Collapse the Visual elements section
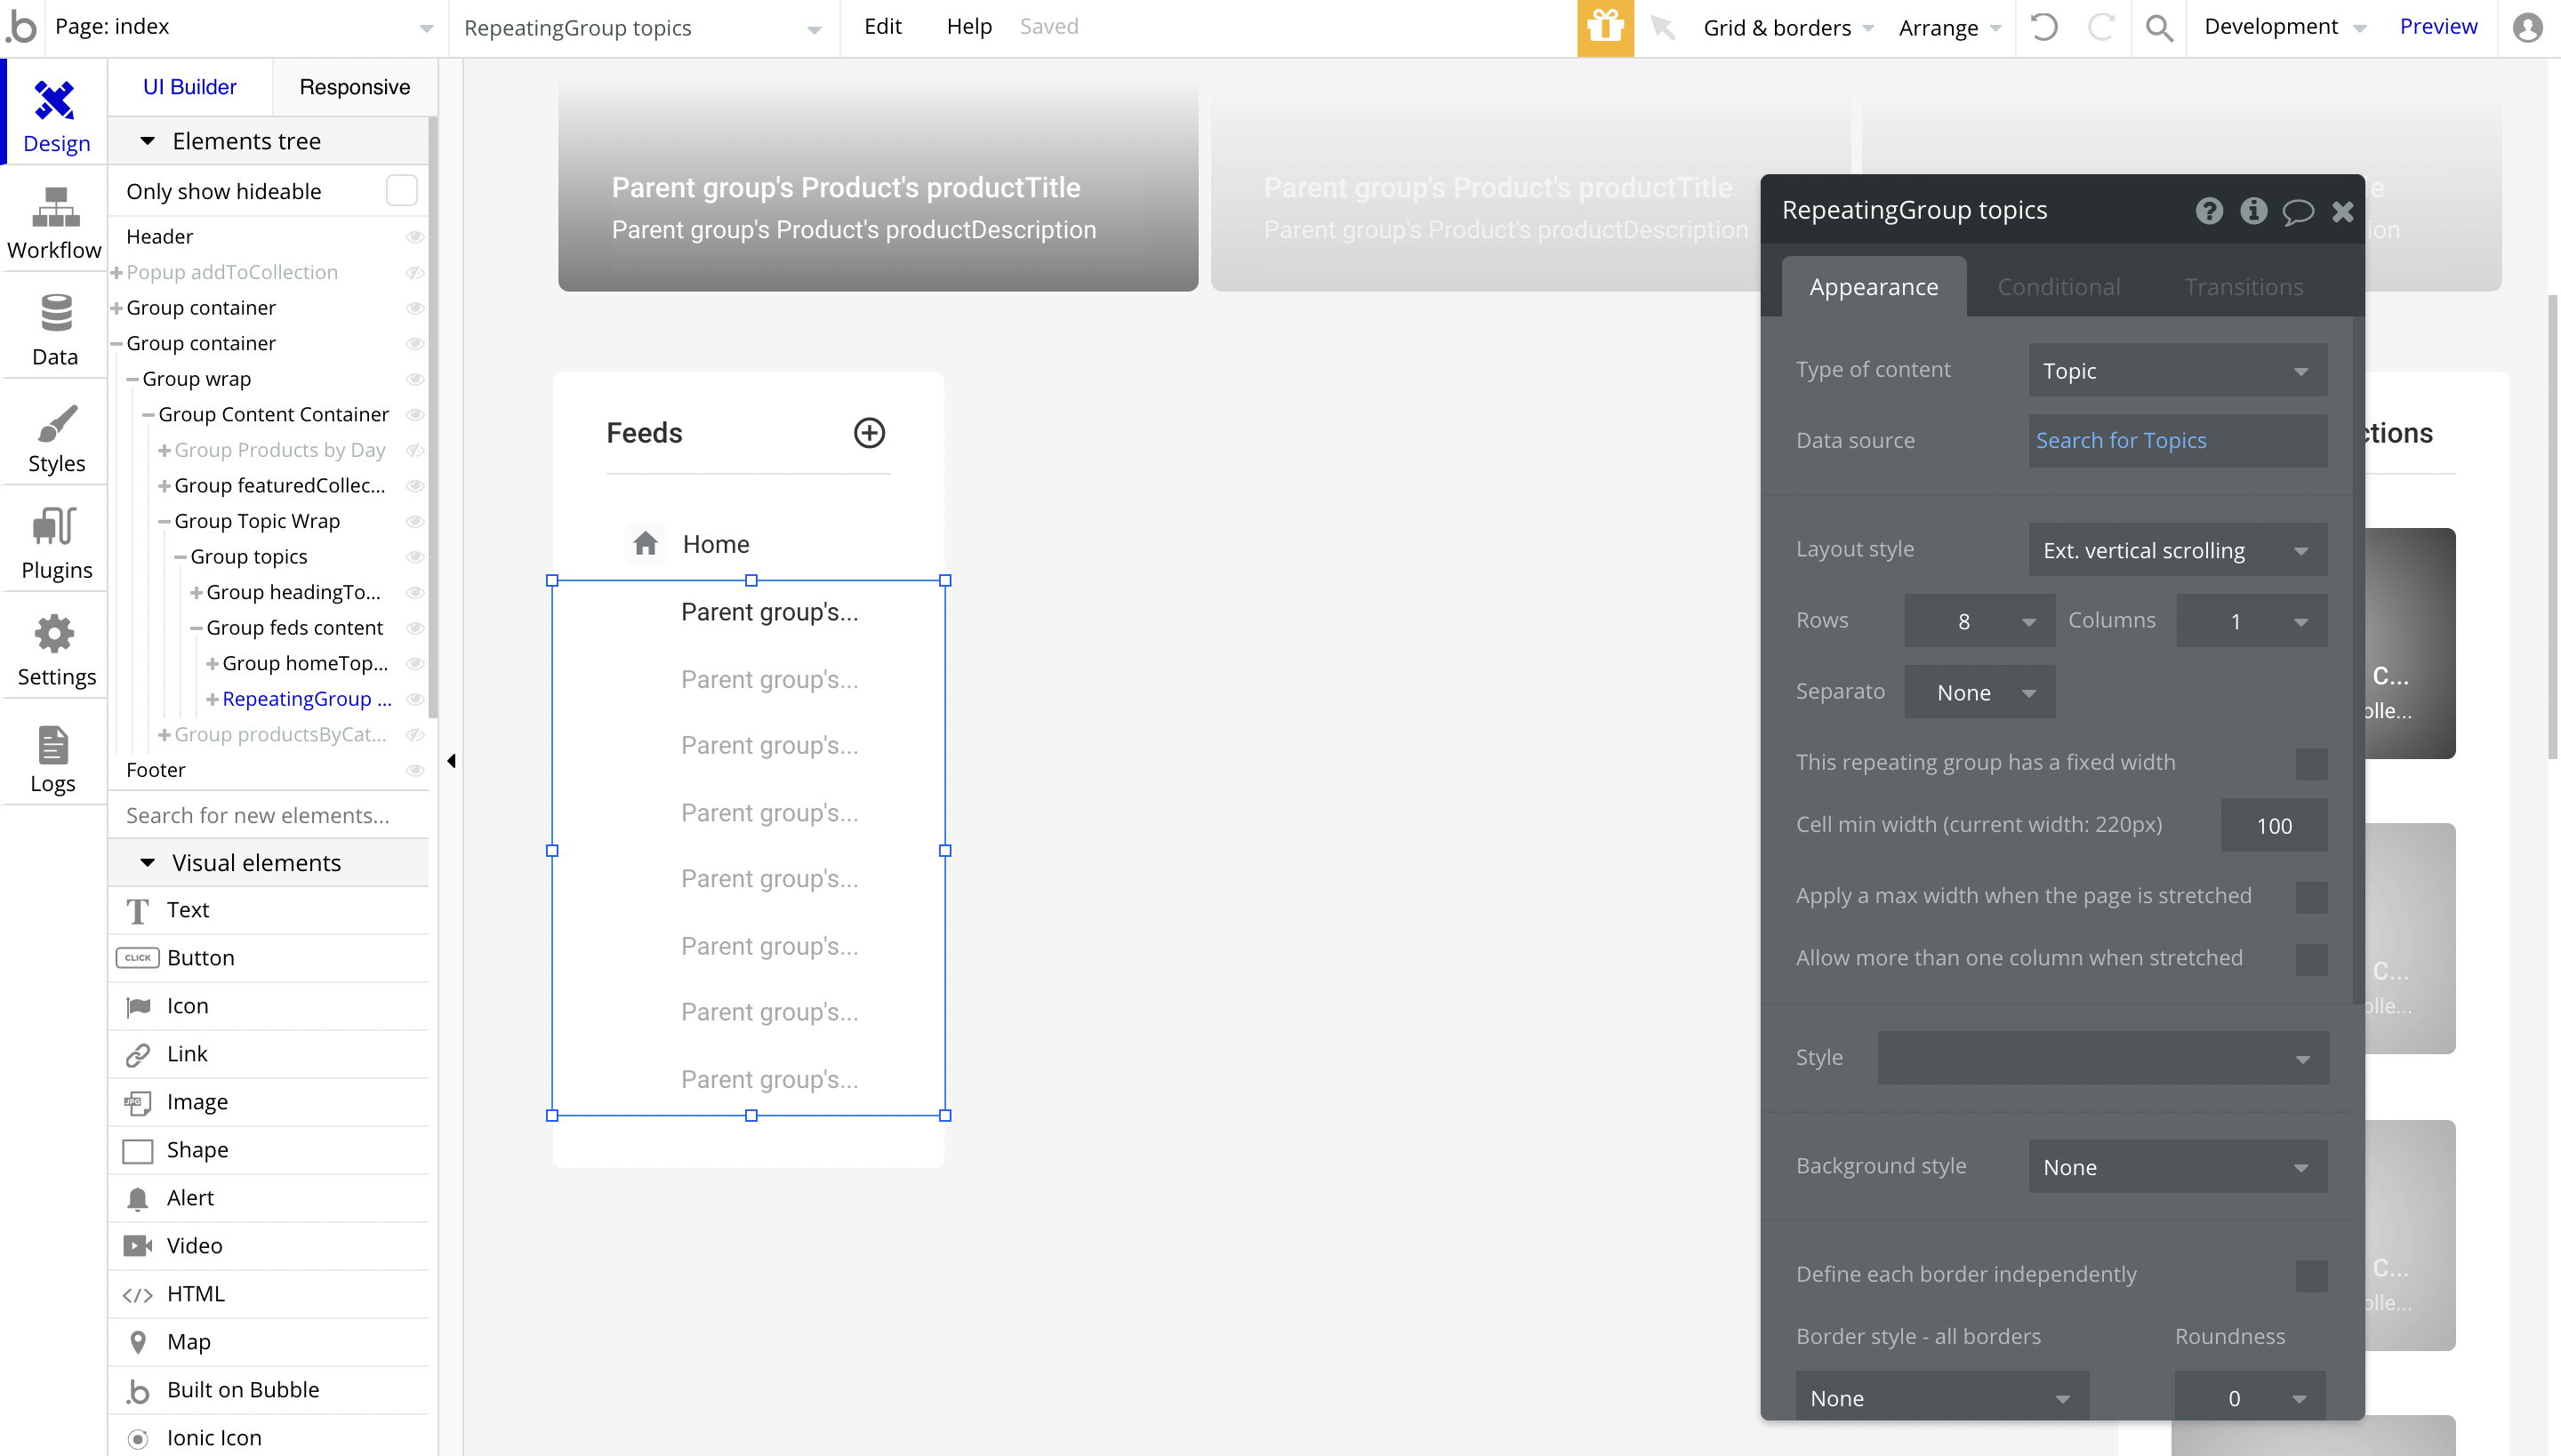2561x1456 pixels. coord(148,862)
